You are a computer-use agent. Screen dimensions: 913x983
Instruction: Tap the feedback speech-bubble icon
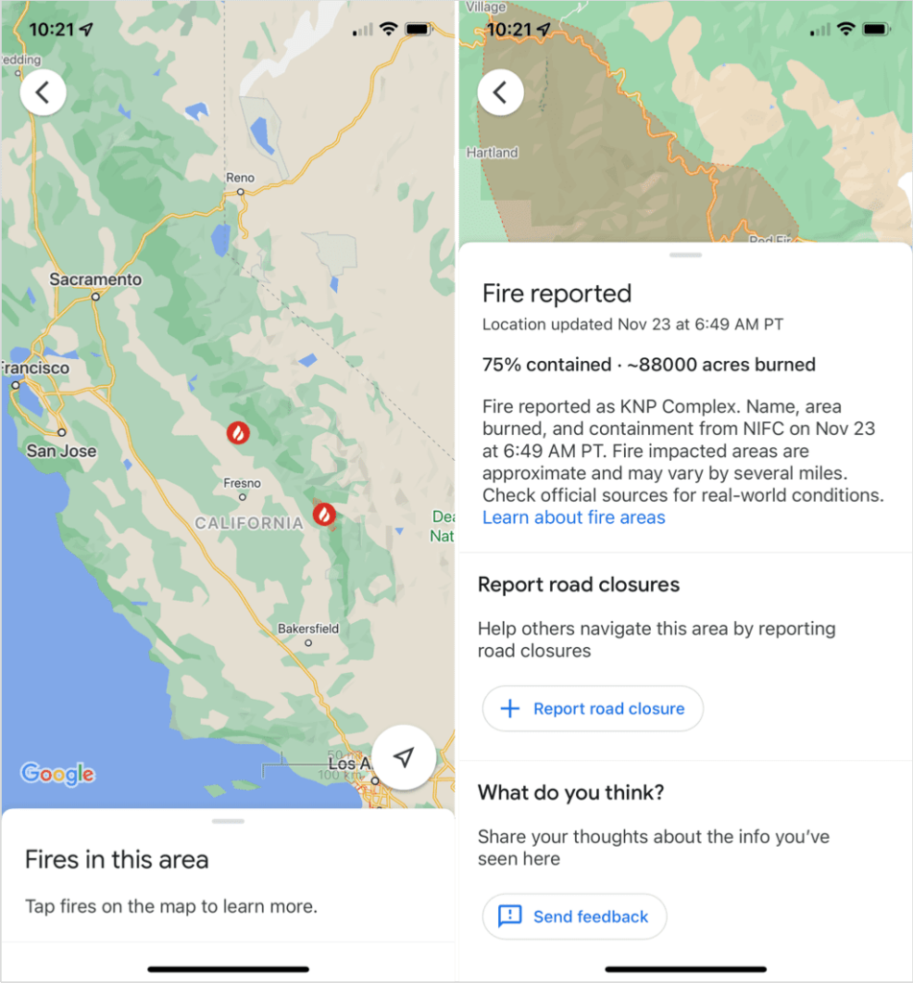509,917
